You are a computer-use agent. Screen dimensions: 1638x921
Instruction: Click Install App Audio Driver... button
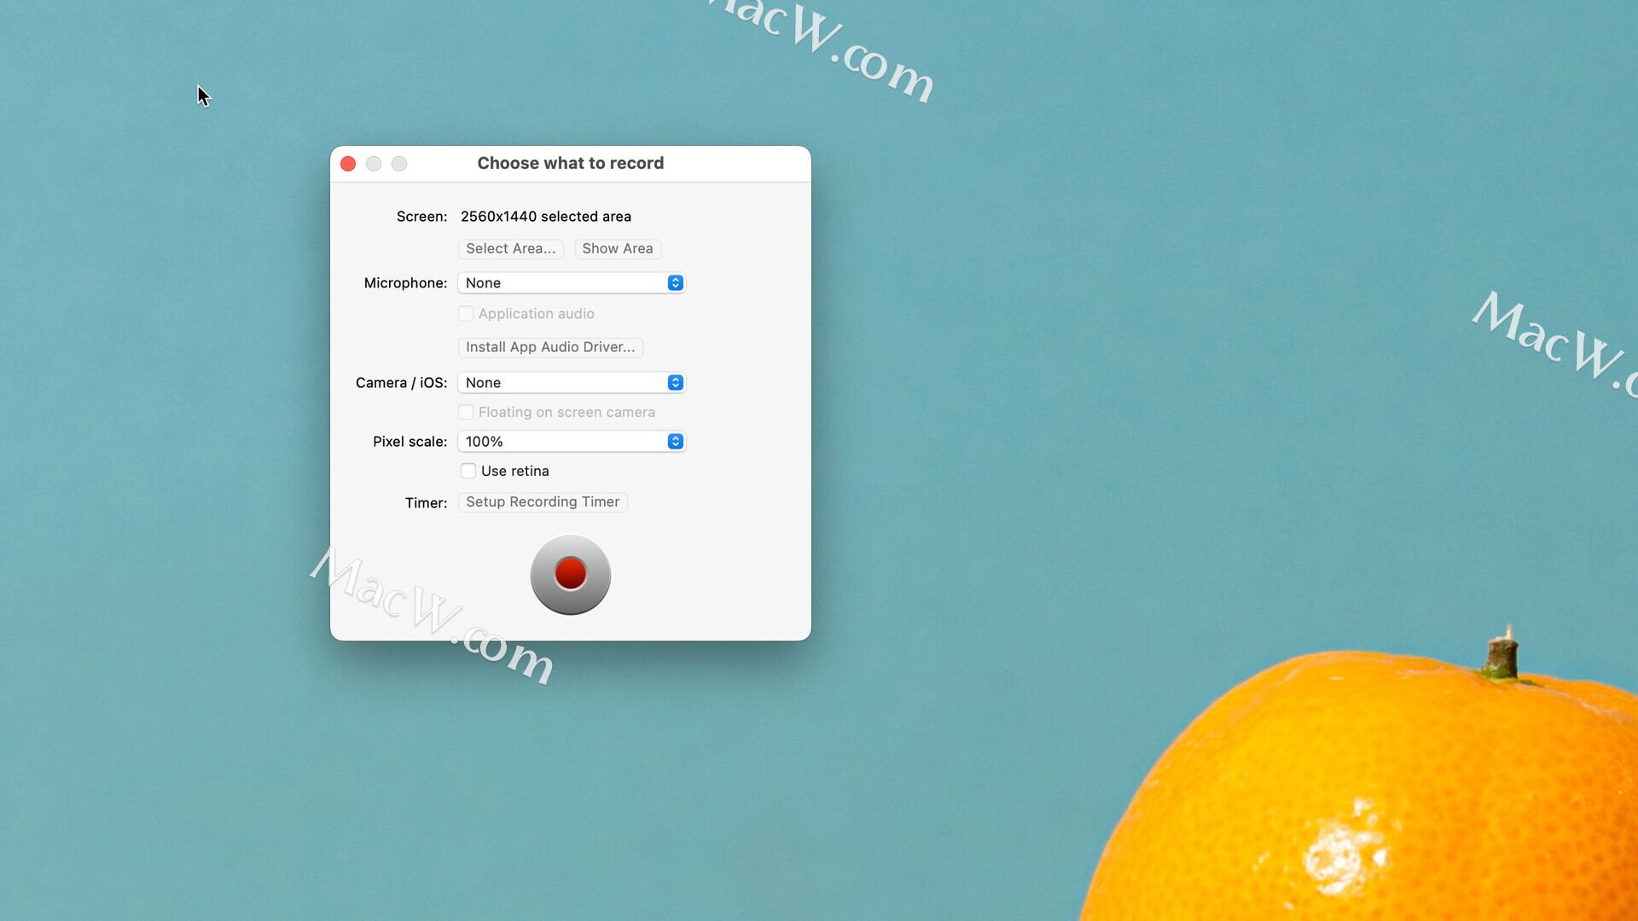point(550,347)
